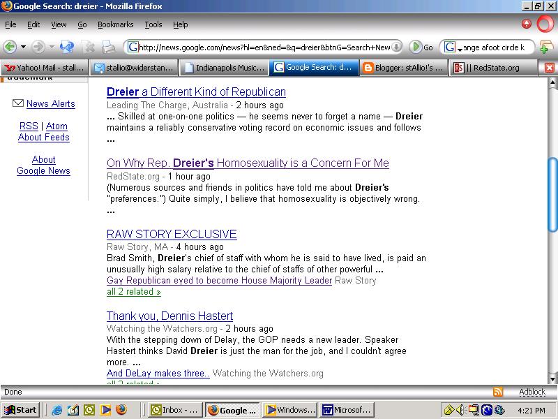Click the Stop loading icon
The height and width of the screenshot is (419, 558).
click(x=88, y=47)
